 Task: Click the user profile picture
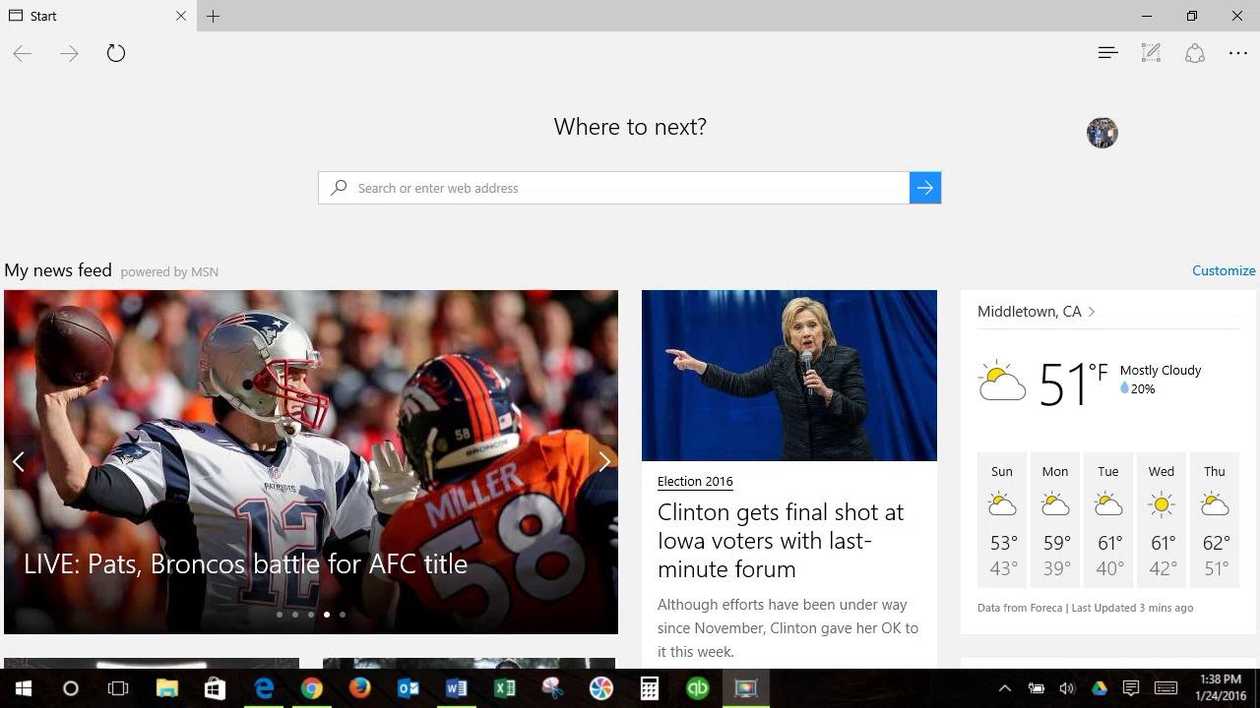click(x=1102, y=133)
